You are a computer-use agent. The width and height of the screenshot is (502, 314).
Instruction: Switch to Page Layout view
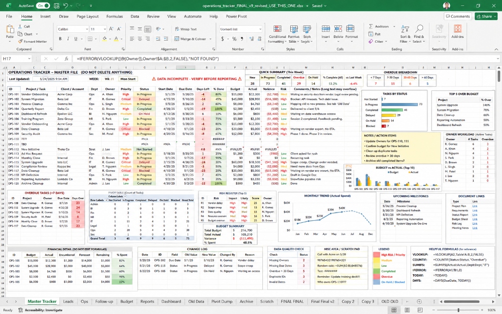(x=407, y=310)
